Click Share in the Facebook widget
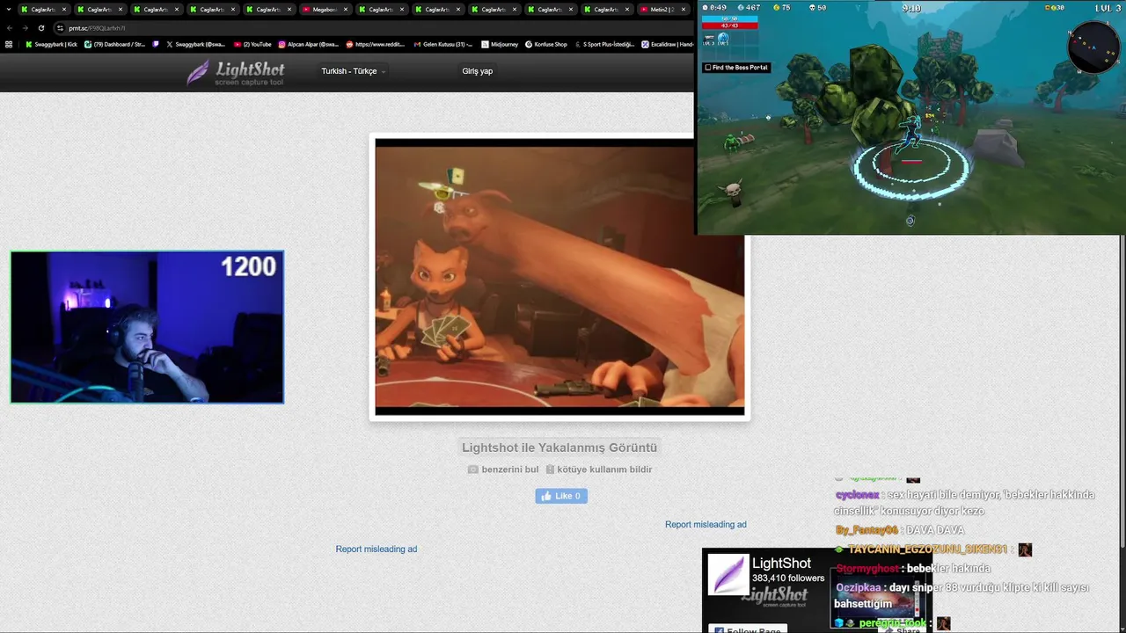The height and width of the screenshot is (633, 1126). 903,629
